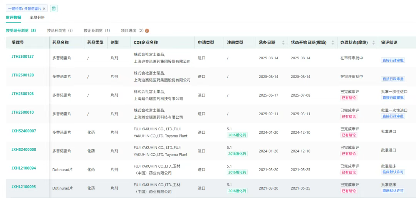The height and width of the screenshot is (198, 416).
Task: Click 2016版化药 tag in JXHS2400008 row
Action: pos(237,154)
